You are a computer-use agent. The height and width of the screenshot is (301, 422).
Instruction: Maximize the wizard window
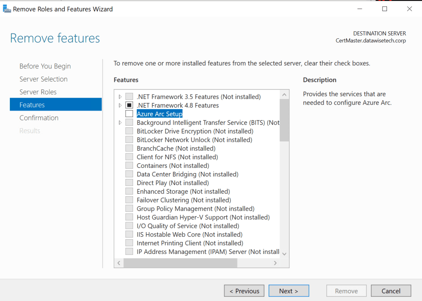pyautogui.click(x=384, y=9)
